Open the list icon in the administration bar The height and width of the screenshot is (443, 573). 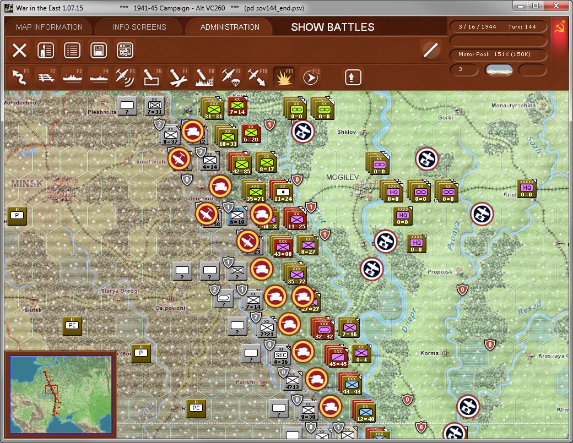(72, 51)
